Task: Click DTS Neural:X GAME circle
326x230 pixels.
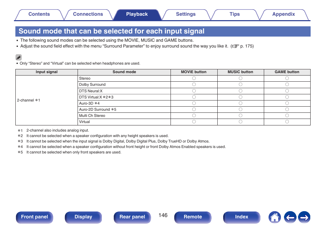Action: pos(287,91)
